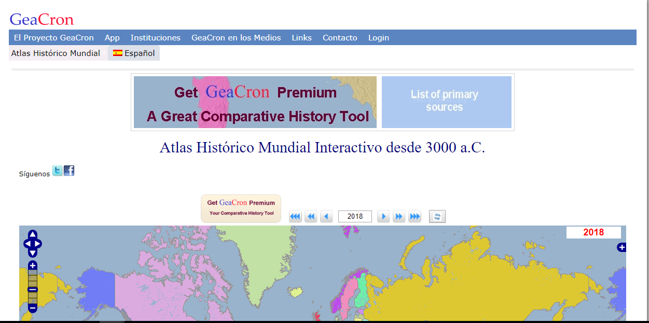Zoom in using the plus on the map slider
Viewport: 649px width, 323px height.
click(33, 265)
